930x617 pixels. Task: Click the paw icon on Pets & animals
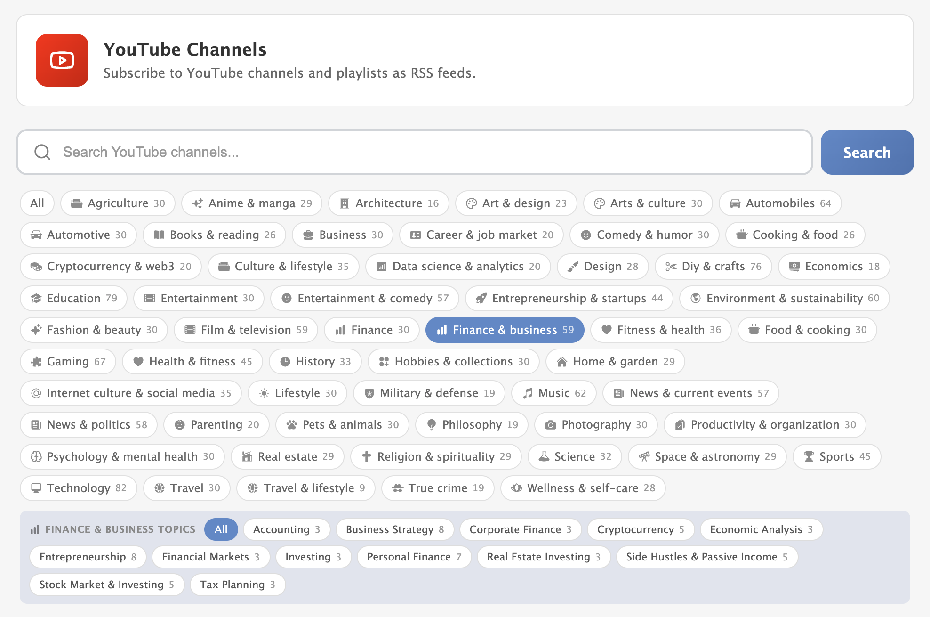[x=292, y=425]
